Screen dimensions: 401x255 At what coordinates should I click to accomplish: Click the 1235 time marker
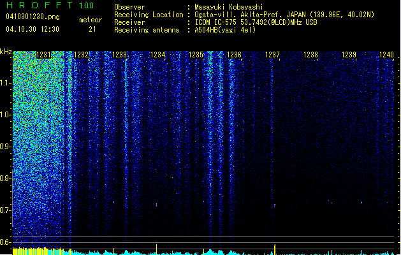[x=196, y=55]
